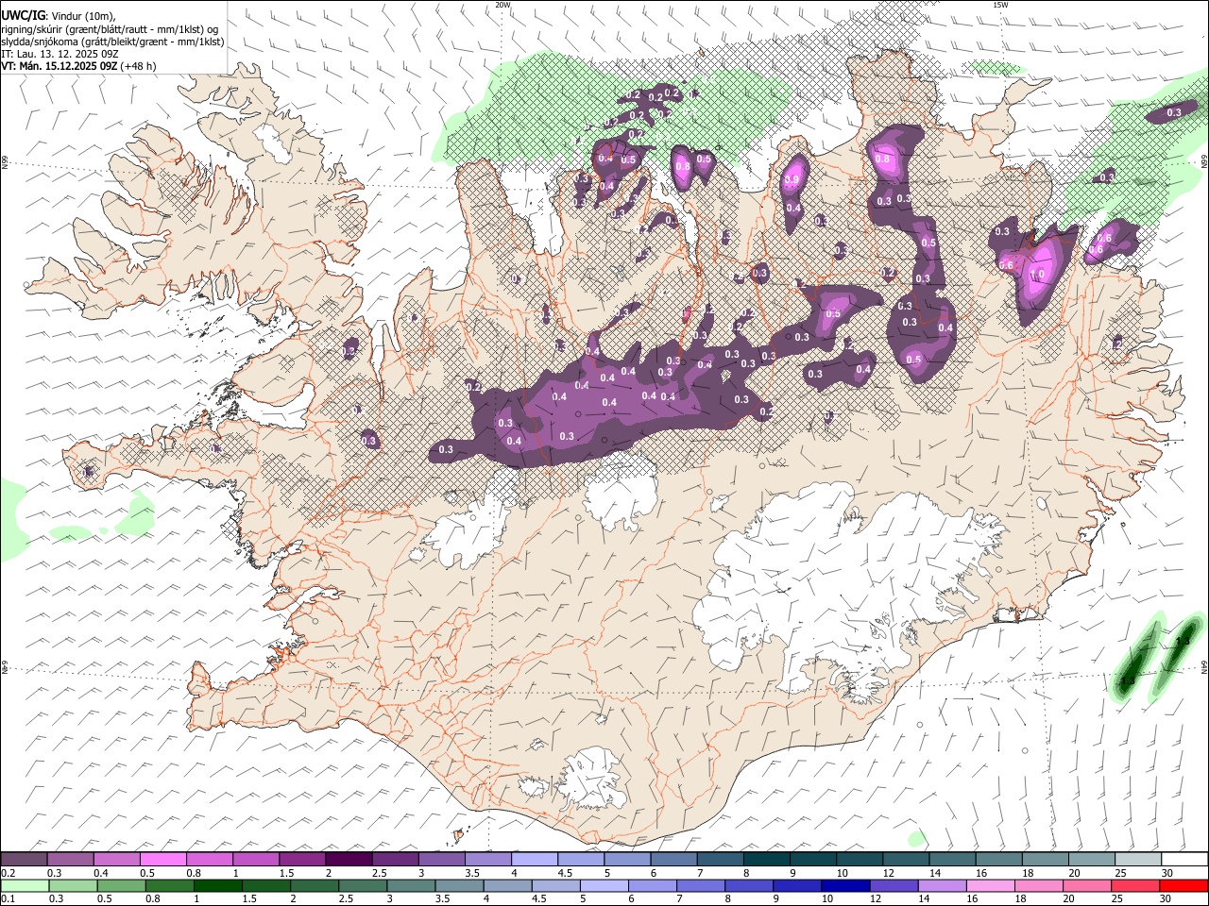
Task: Click the '(+48 h)' forecast offset text
Action: (x=139, y=66)
